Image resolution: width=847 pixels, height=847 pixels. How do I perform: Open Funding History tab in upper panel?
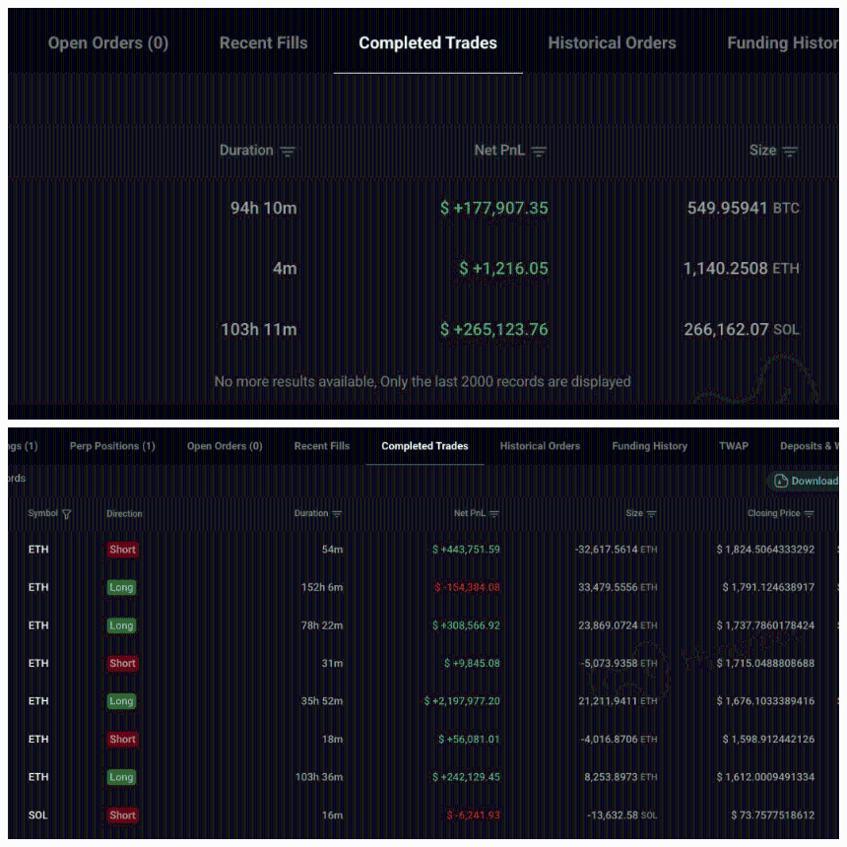click(x=783, y=43)
